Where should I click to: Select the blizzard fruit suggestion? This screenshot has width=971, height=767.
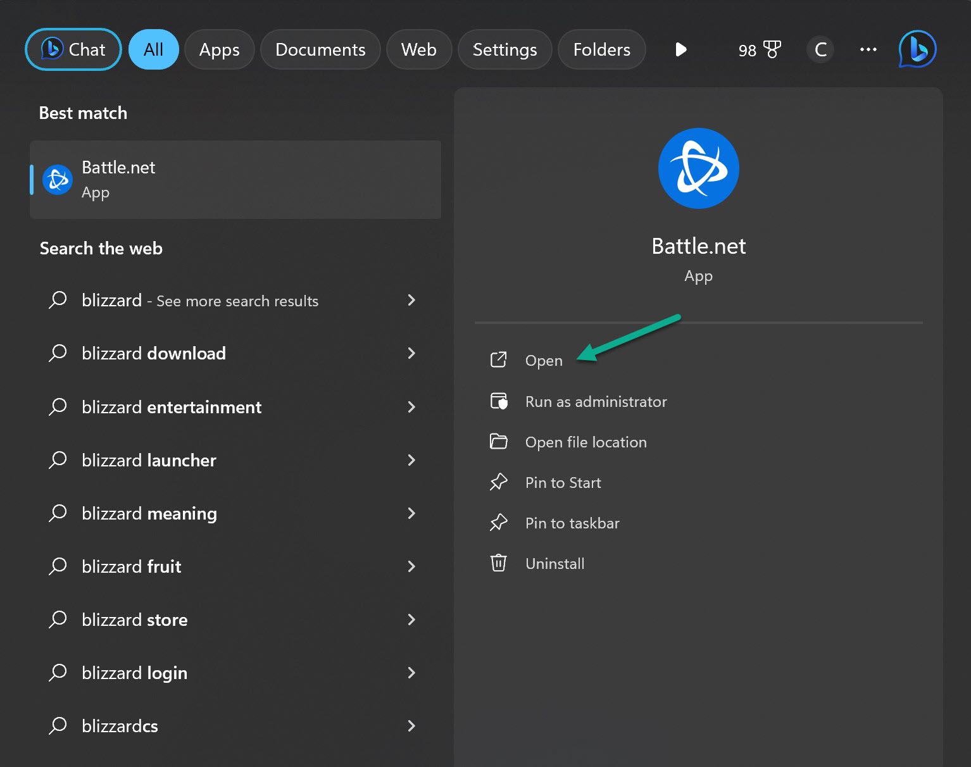tap(235, 566)
